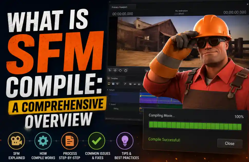Collapse the Picture track group
249x162 pixels.
[x=108, y=90]
